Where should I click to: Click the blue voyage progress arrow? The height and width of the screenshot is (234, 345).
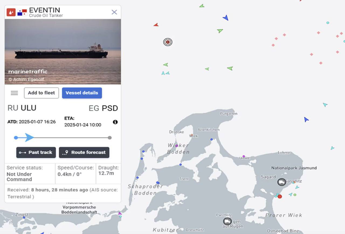[x=29, y=138]
